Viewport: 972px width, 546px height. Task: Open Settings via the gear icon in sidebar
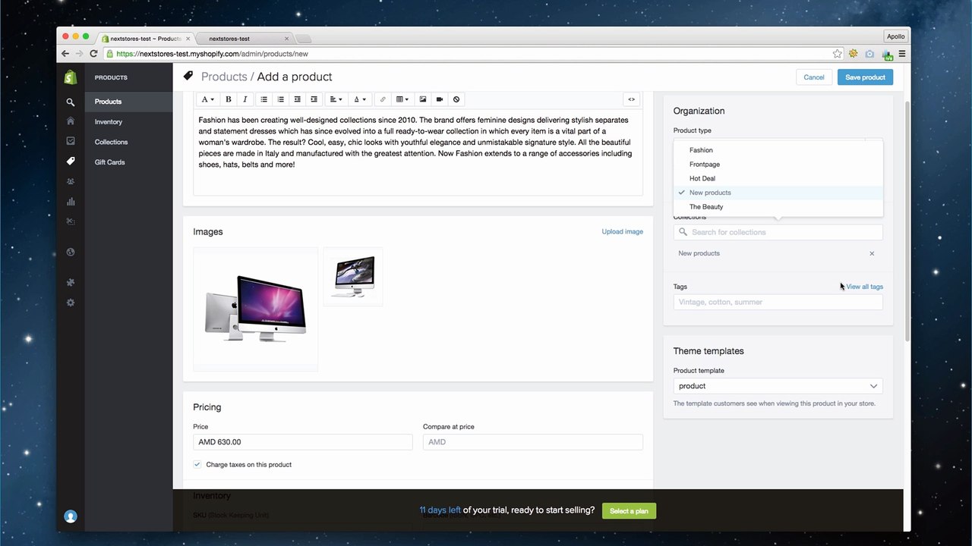[71, 303]
